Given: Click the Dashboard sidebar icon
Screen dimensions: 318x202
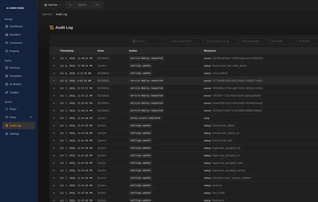Looking at the screenshot, I should pyautogui.click(x=7, y=26).
